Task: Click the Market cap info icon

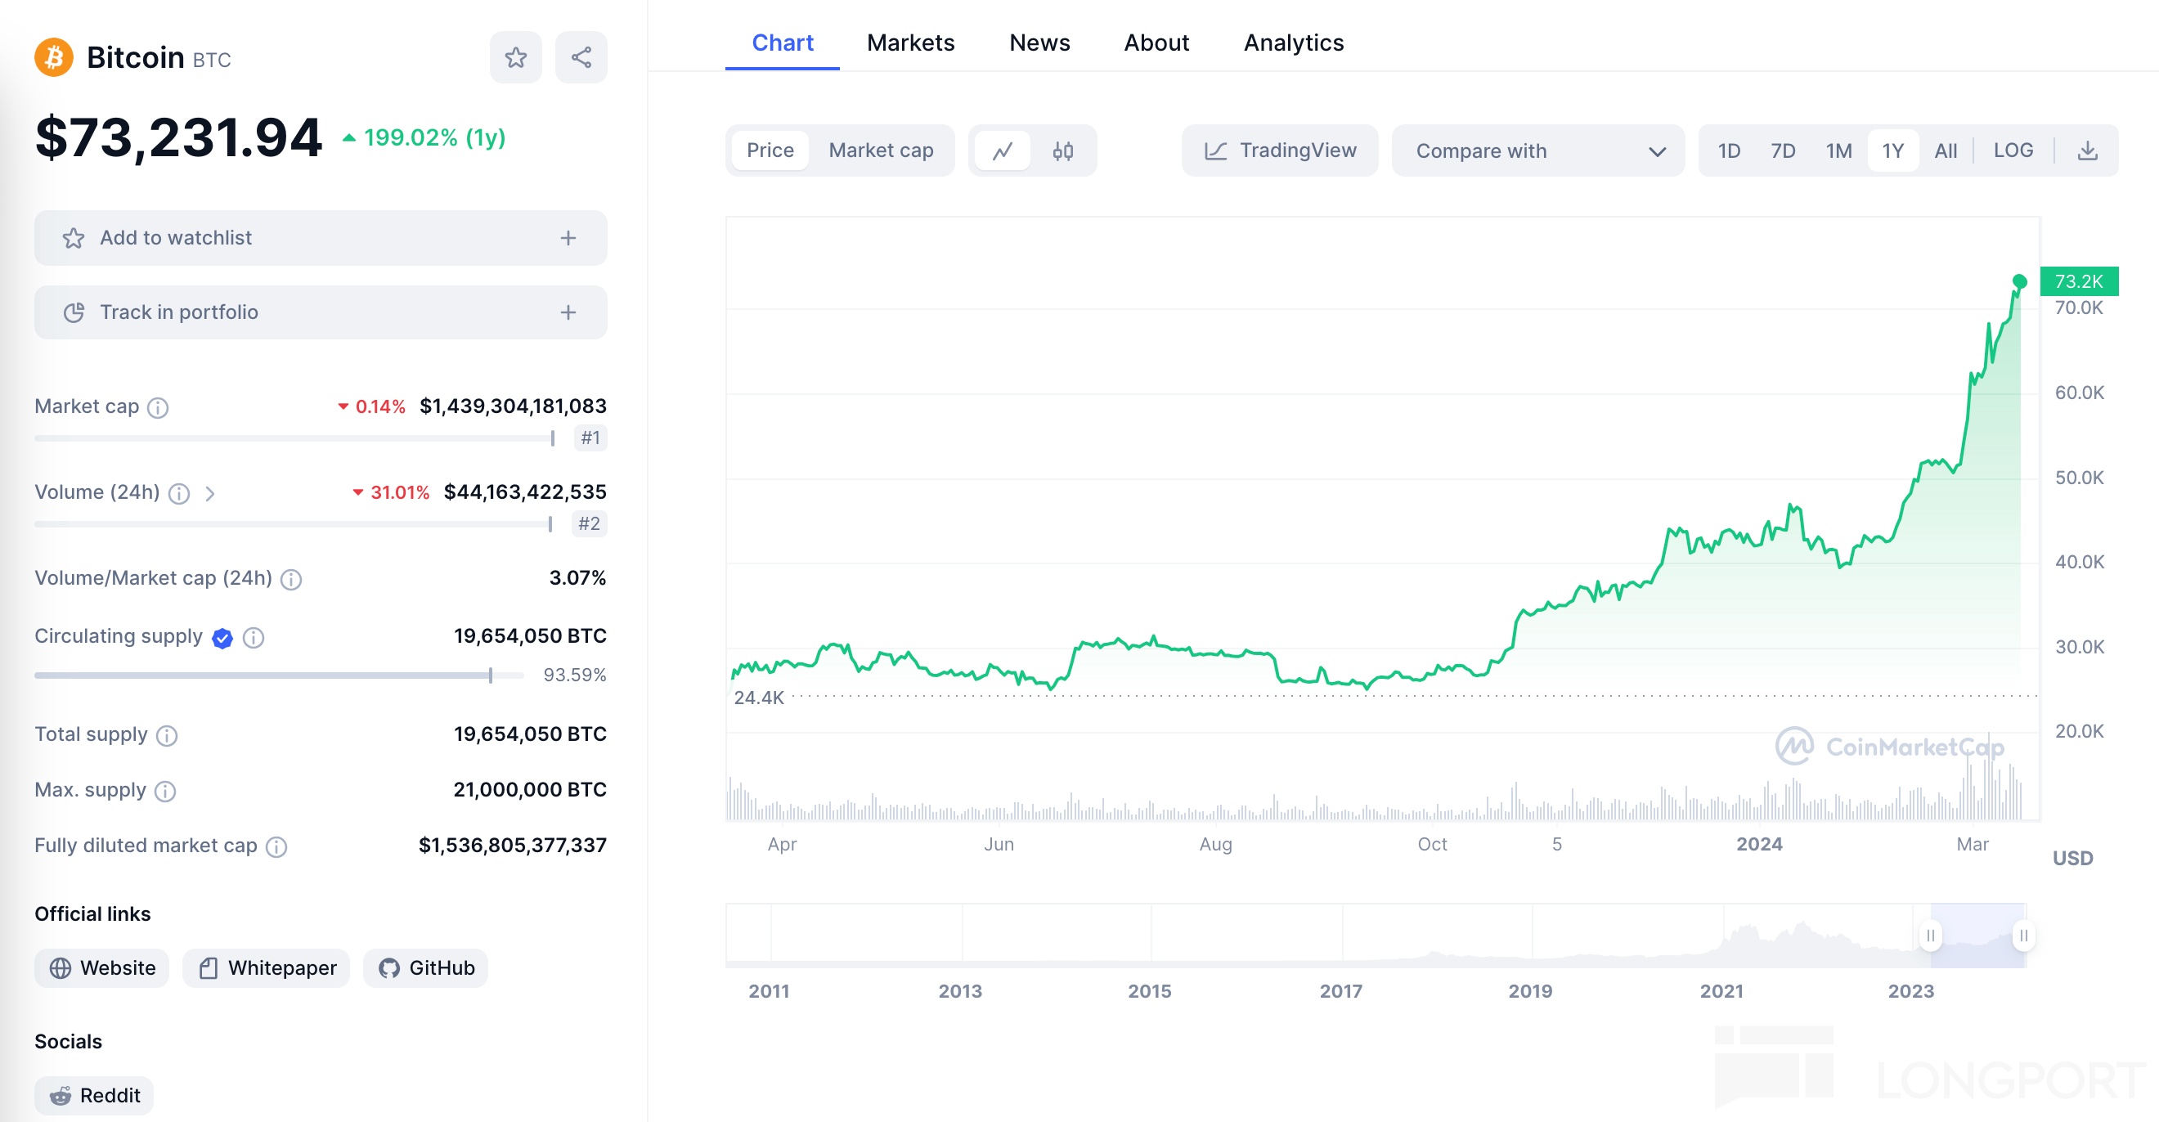Action: click(x=158, y=407)
